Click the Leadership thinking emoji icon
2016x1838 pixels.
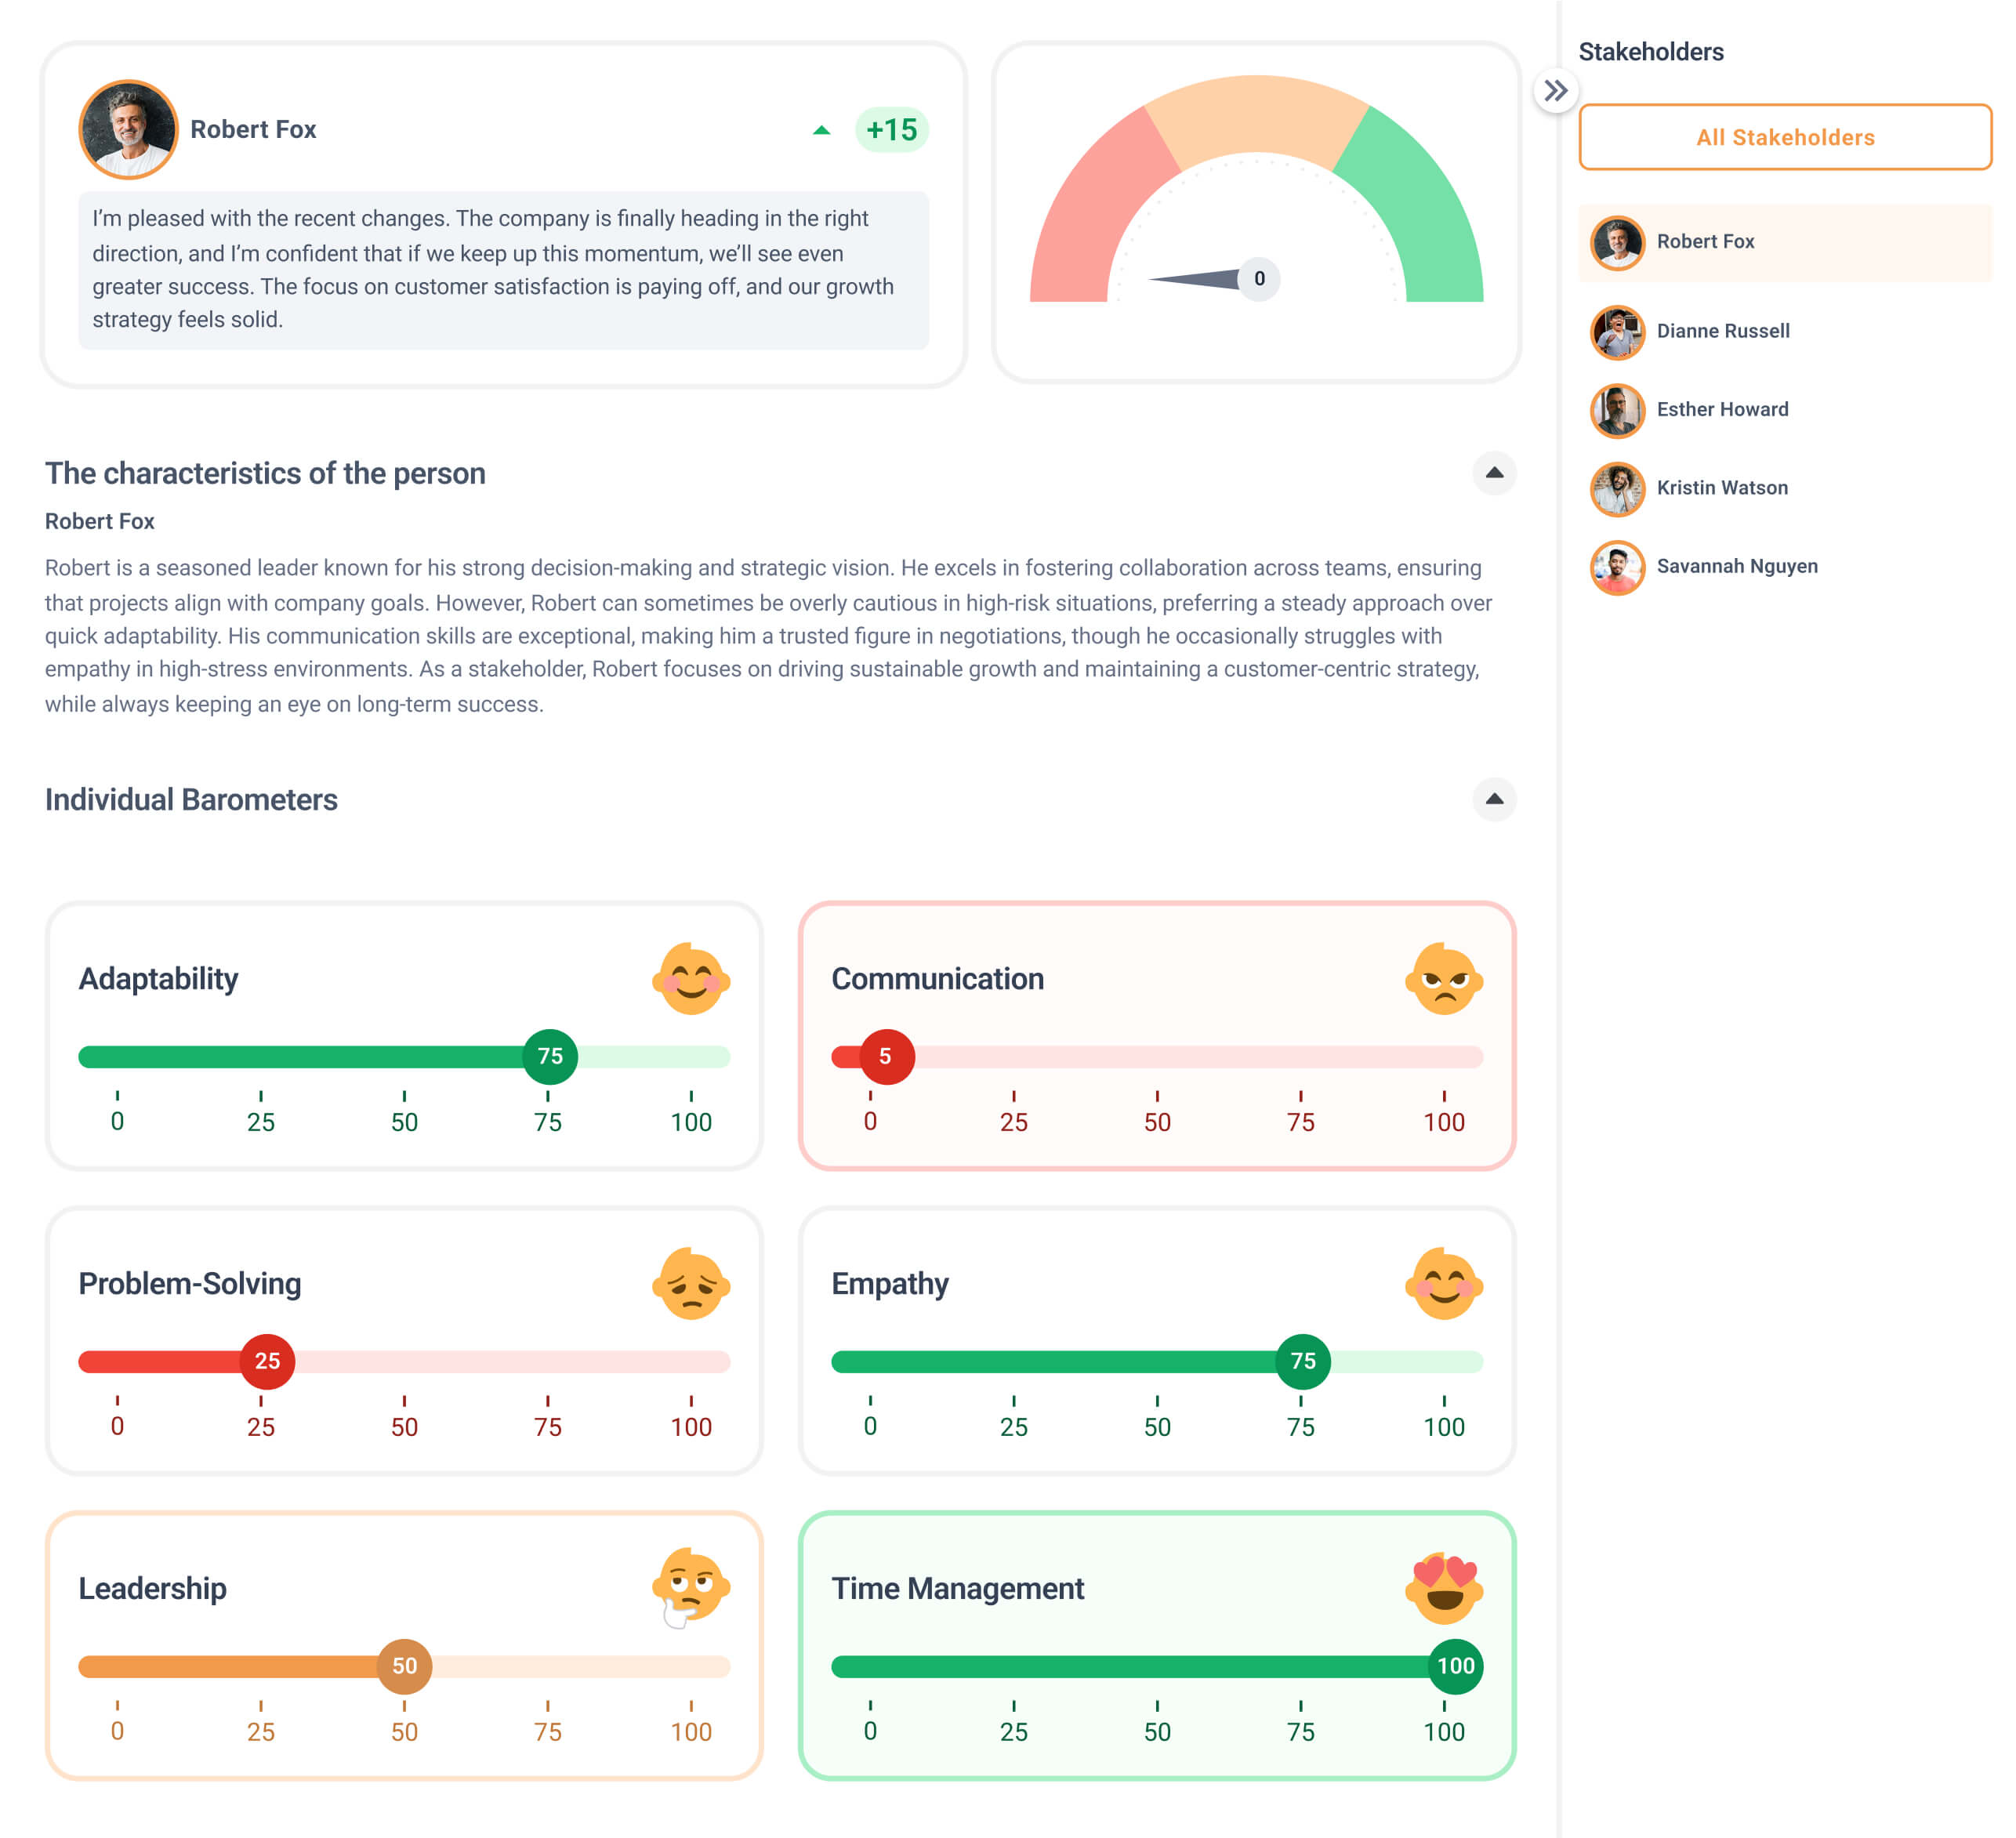pos(691,1588)
